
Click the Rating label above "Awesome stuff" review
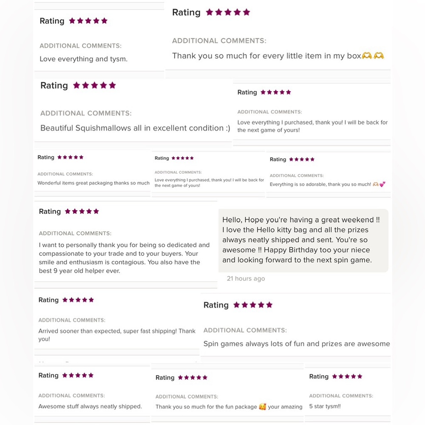[x=48, y=375]
